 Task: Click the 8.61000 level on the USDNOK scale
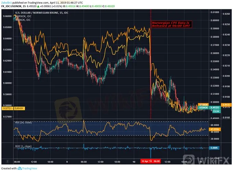(x=215, y=12)
